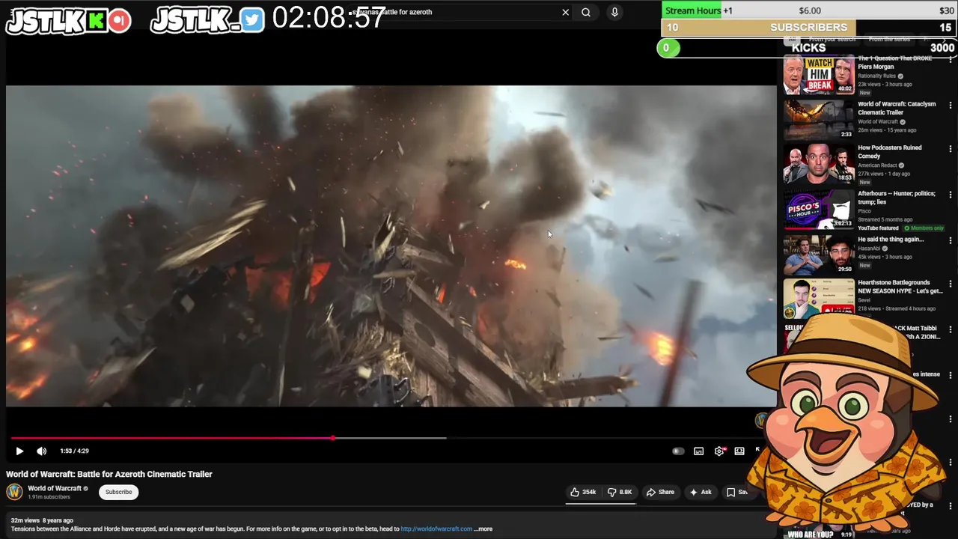
Task: Open options menu for Piers Morgan video
Action: pyautogui.click(x=951, y=59)
